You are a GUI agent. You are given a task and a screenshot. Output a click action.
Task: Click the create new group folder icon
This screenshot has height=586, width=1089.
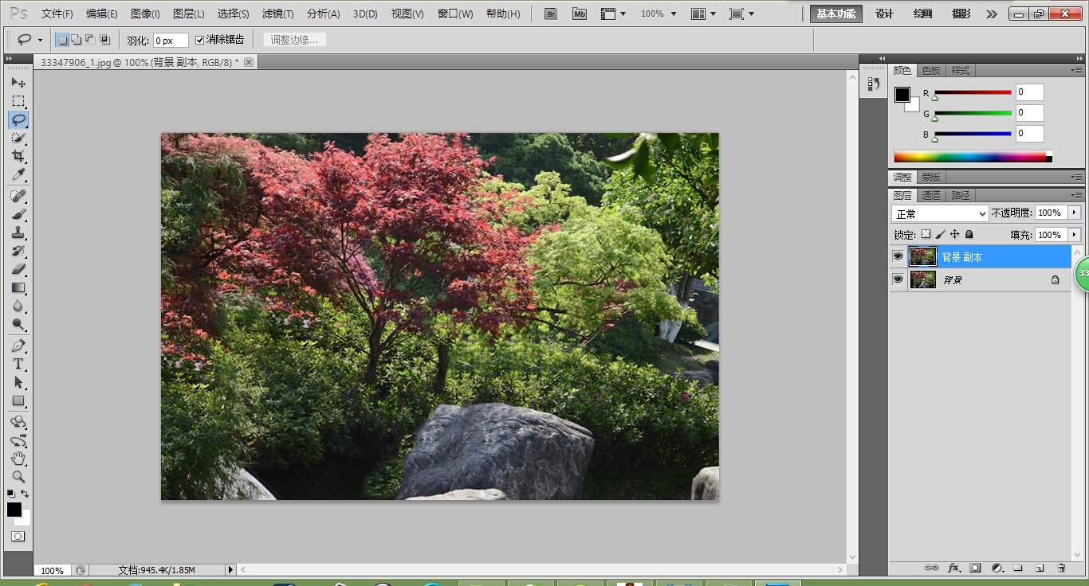coord(1018,568)
